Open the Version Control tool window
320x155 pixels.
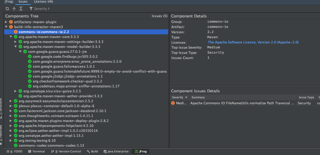pyautogui.click(x=66, y=151)
